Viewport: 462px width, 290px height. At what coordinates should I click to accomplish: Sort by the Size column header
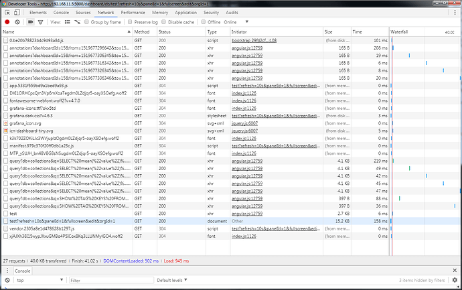point(337,32)
